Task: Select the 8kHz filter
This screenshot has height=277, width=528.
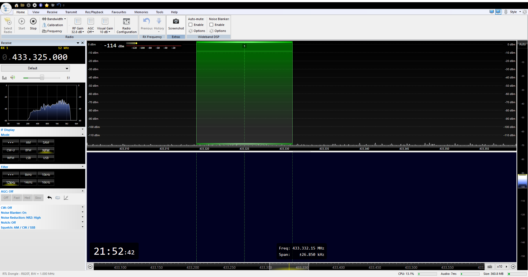Action: tap(28, 175)
